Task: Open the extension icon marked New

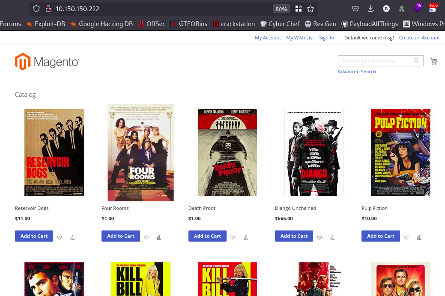Action: point(433,8)
